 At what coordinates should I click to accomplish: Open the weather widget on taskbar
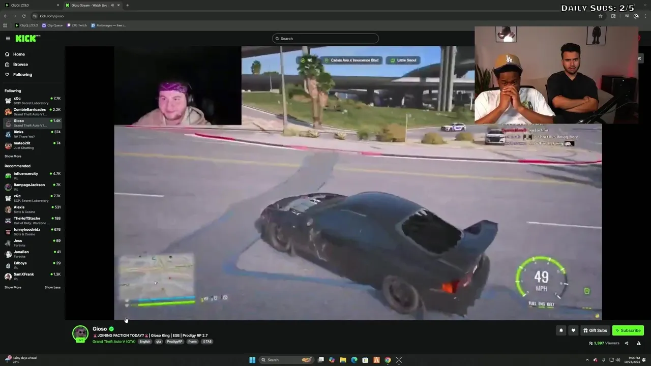tap(20, 360)
